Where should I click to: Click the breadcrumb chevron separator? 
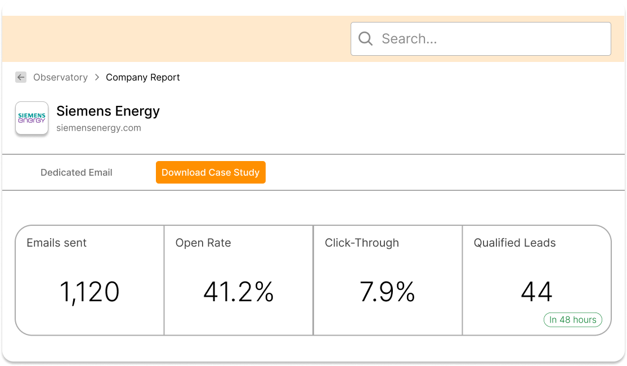click(97, 77)
